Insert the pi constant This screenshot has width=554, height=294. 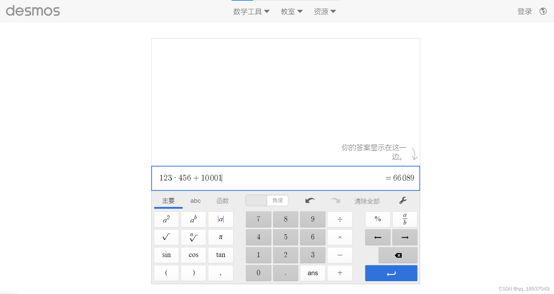click(x=221, y=237)
